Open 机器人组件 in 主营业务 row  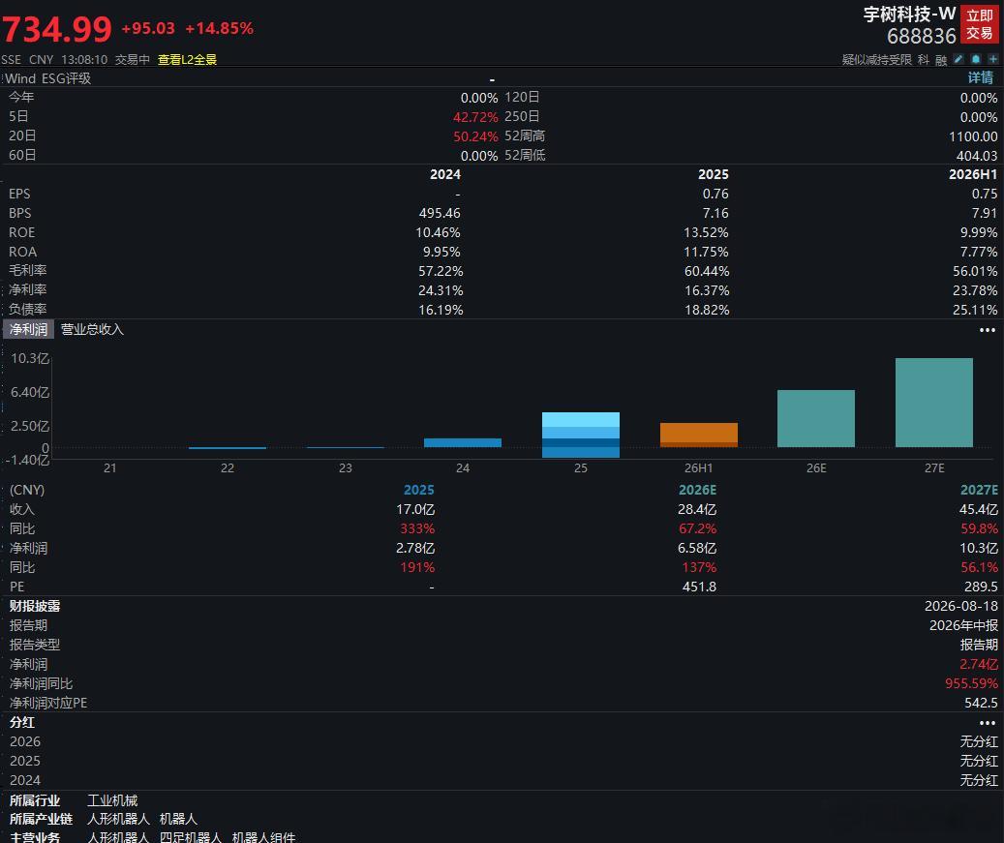[263, 837]
